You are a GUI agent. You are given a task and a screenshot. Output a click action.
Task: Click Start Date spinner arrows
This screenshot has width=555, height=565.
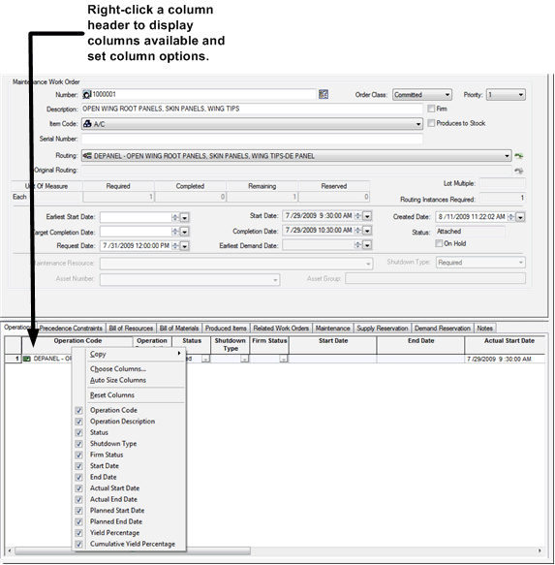(358, 216)
